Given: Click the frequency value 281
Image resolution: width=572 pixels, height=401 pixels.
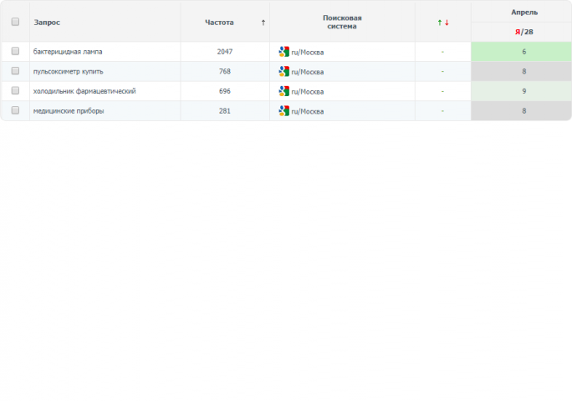Looking at the screenshot, I should pyautogui.click(x=225, y=111).
